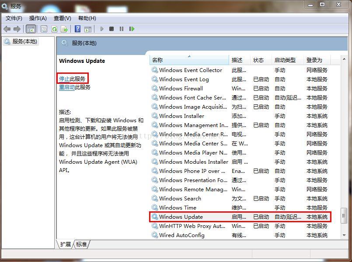Click the show/hide action pane icon
This screenshot has height=262, width=352.
point(88,29)
